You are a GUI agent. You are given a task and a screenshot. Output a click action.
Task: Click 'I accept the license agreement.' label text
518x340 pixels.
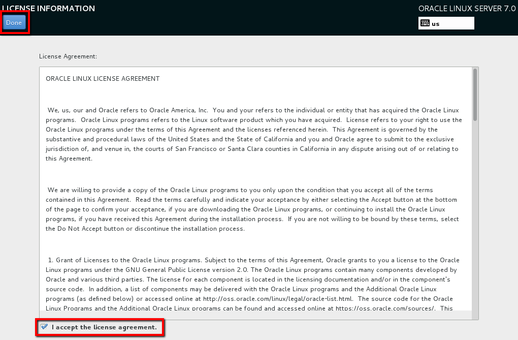tap(105, 327)
